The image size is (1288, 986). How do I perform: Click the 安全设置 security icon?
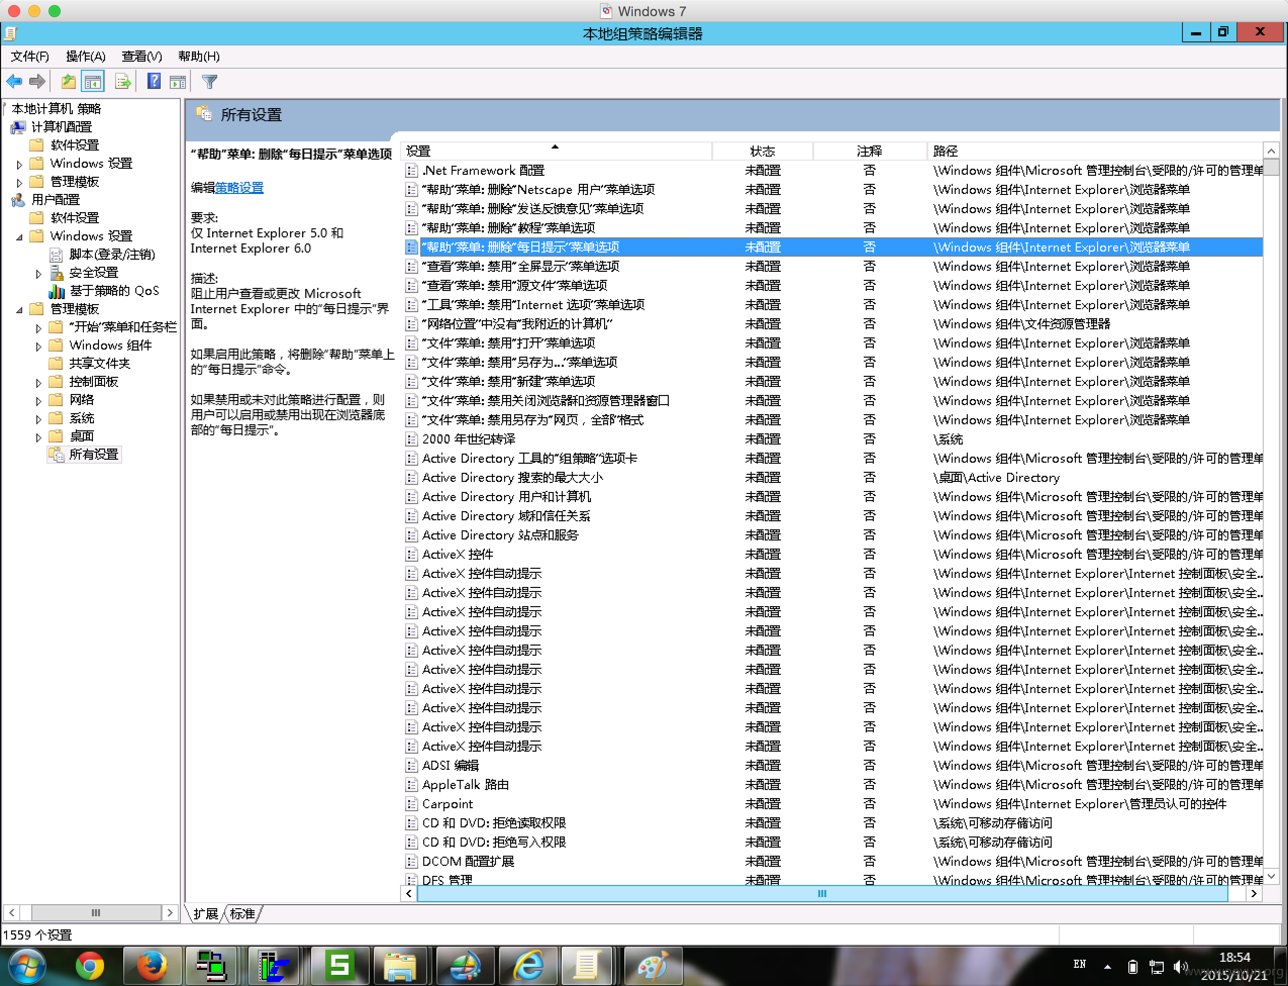(x=57, y=273)
